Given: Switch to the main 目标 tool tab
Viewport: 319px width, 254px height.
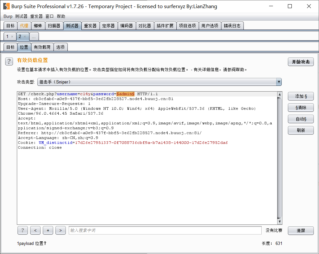Looking at the screenshot, I should (x=10, y=26).
